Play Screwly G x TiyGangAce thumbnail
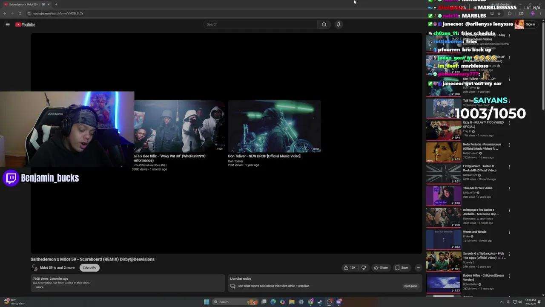 pos(443,261)
